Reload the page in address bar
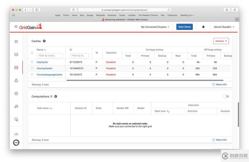Viewport: 249px width, 162px height. [x=169, y=10]
